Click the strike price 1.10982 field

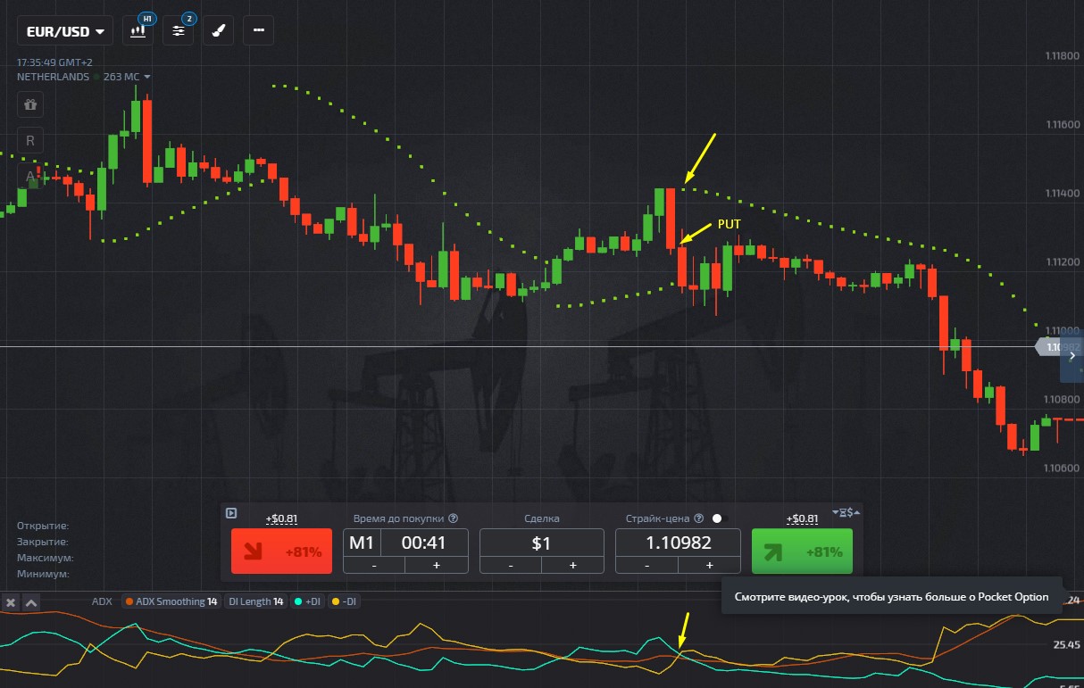coord(677,542)
